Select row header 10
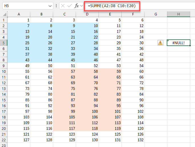 pyautogui.click(x=3, y=71)
